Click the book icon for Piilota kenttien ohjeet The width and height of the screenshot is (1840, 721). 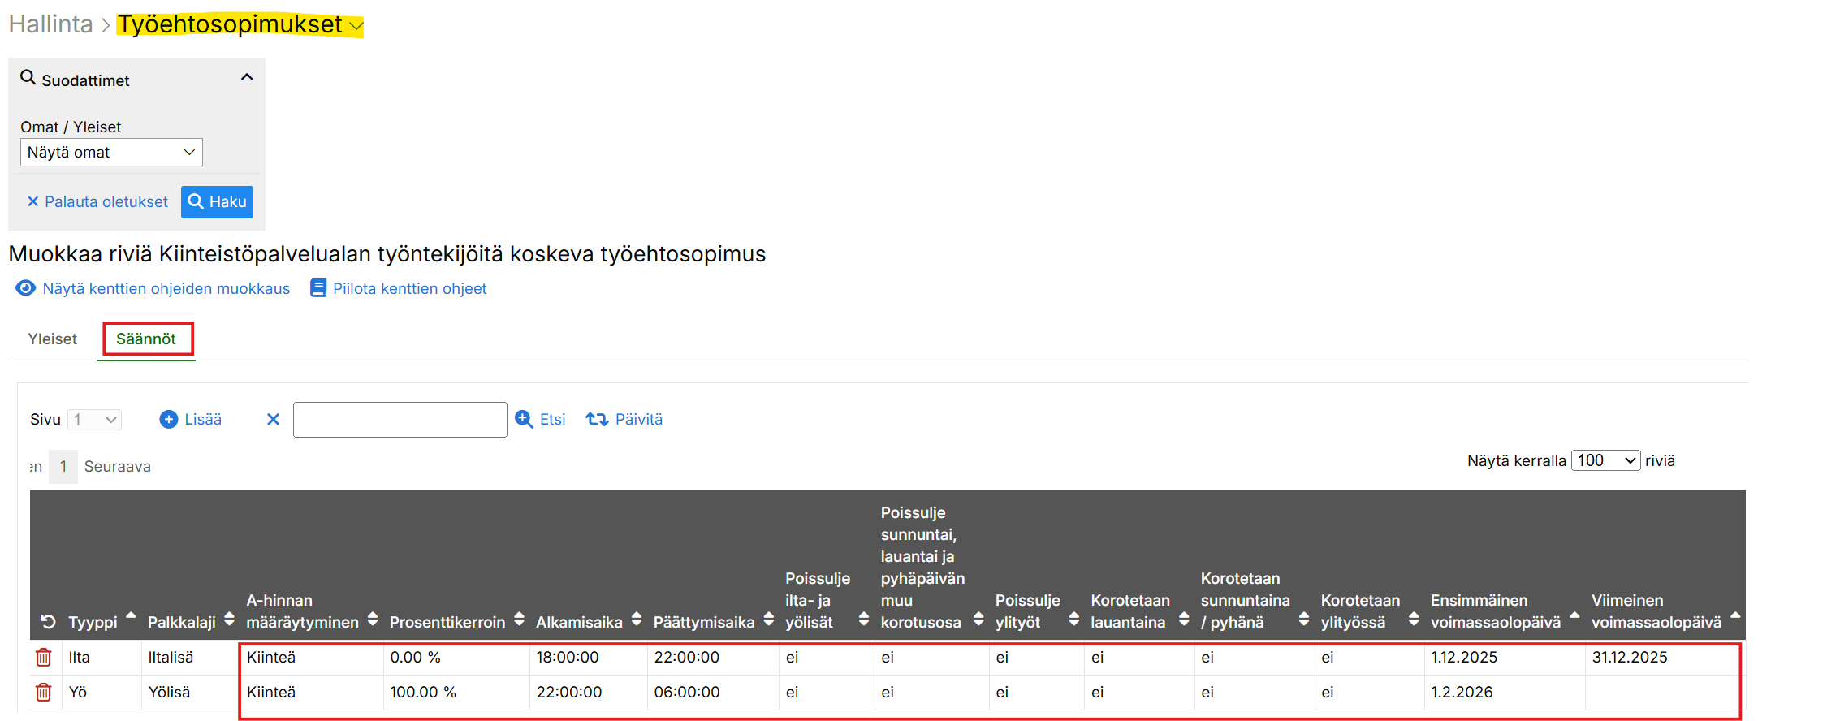point(318,289)
